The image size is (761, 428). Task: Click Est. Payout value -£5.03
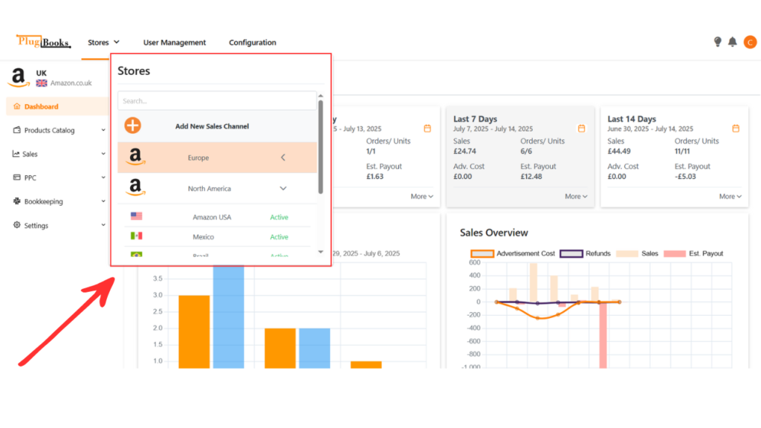coord(685,176)
